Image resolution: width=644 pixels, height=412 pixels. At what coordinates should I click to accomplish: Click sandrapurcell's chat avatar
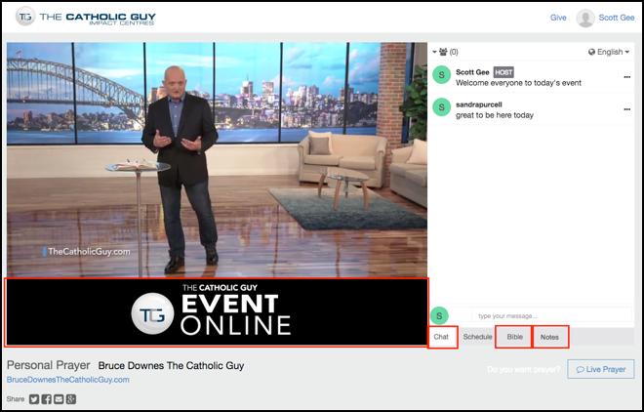441,107
